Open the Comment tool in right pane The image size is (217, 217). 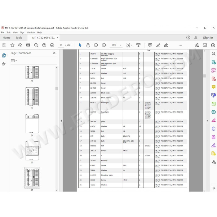tap(213, 87)
